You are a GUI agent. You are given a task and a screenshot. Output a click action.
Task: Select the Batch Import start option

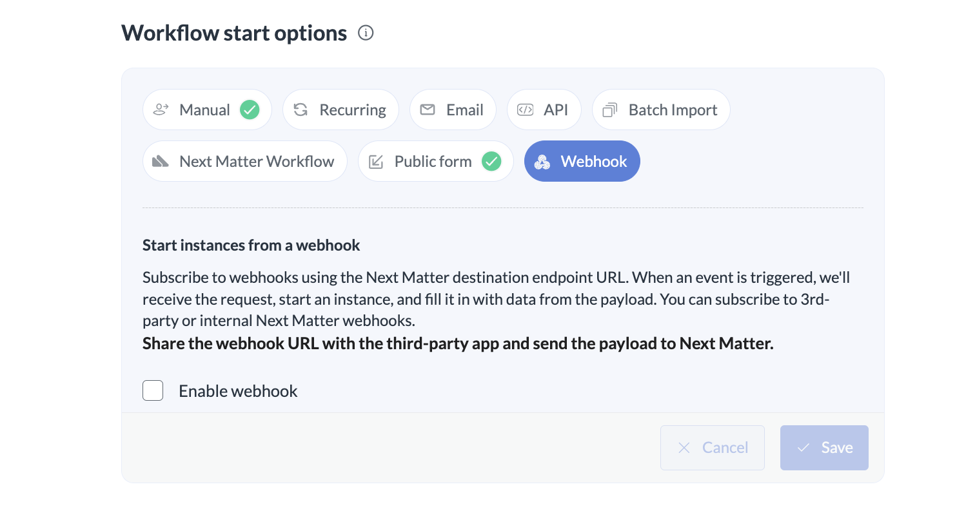point(661,110)
